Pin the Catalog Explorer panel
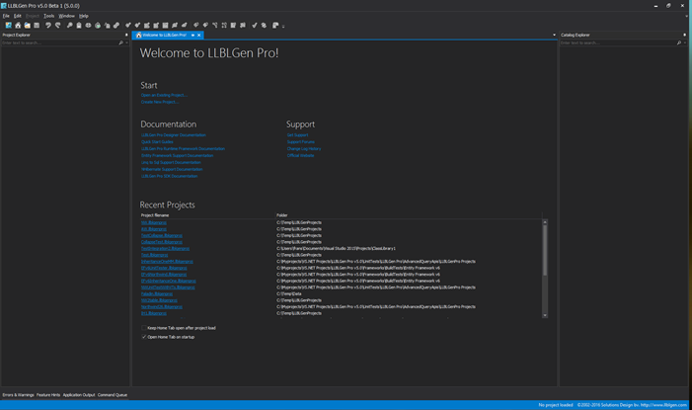692x410 pixels. tap(684, 35)
